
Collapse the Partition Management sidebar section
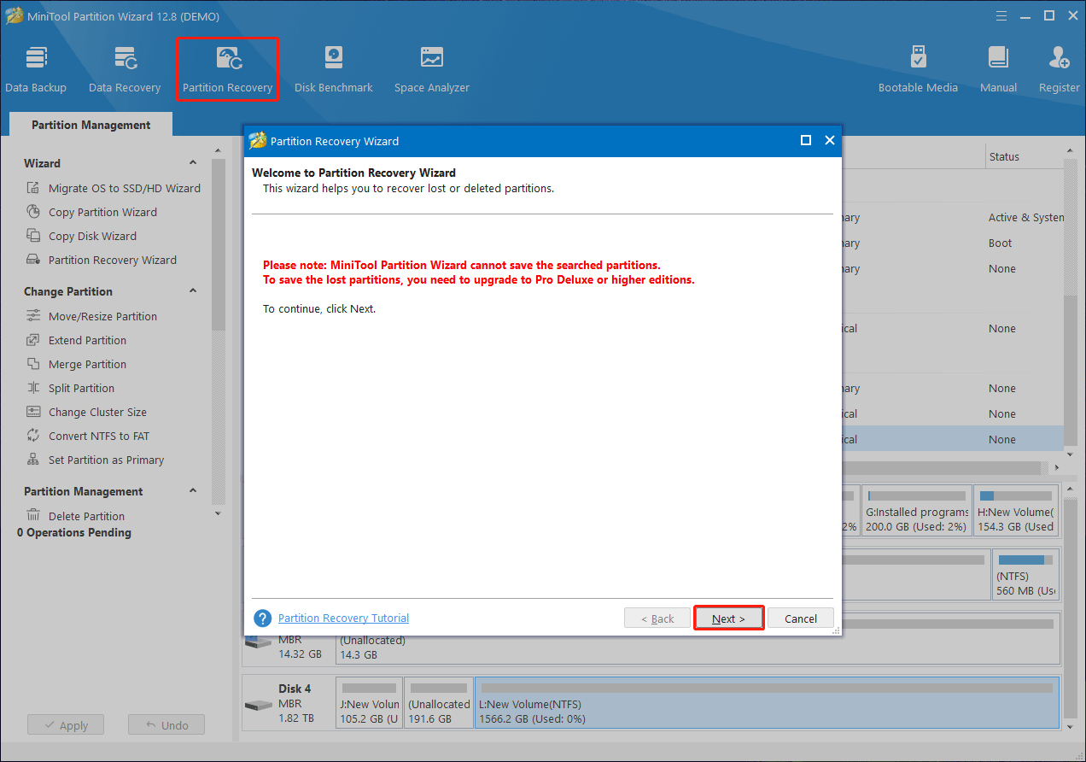[193, 491]
